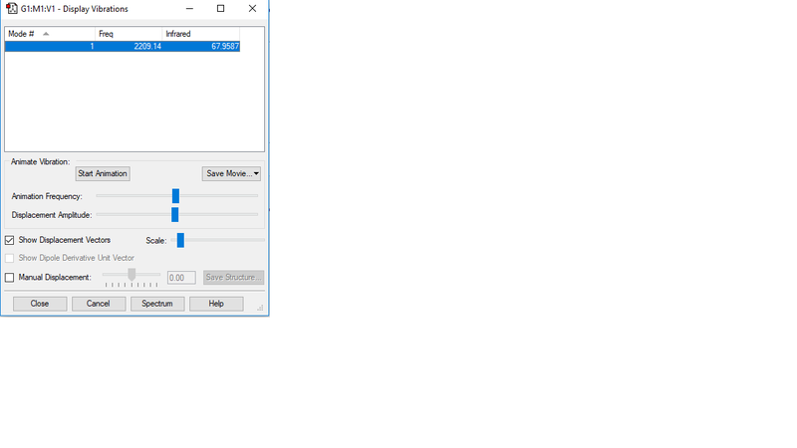
Task: Open the Spectrum window
Action: pos(157,304)
